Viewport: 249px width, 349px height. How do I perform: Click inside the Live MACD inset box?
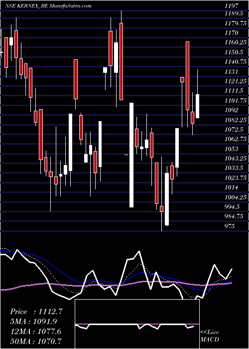137,324
